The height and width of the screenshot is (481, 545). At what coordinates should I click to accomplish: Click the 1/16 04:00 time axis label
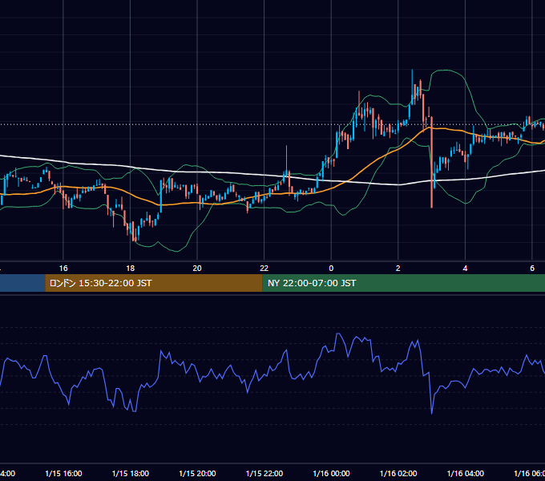click(x=466, y=474)
